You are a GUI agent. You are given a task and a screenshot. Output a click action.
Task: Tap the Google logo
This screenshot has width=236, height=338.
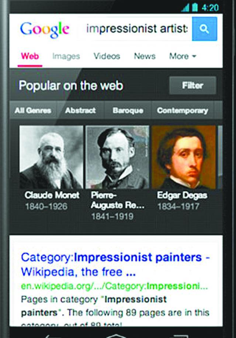(x=45, y=30)
